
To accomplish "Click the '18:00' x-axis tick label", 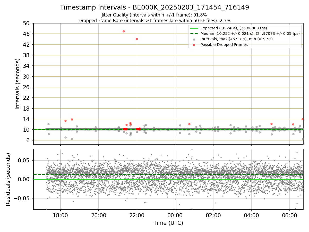I will tap(61, 215).
